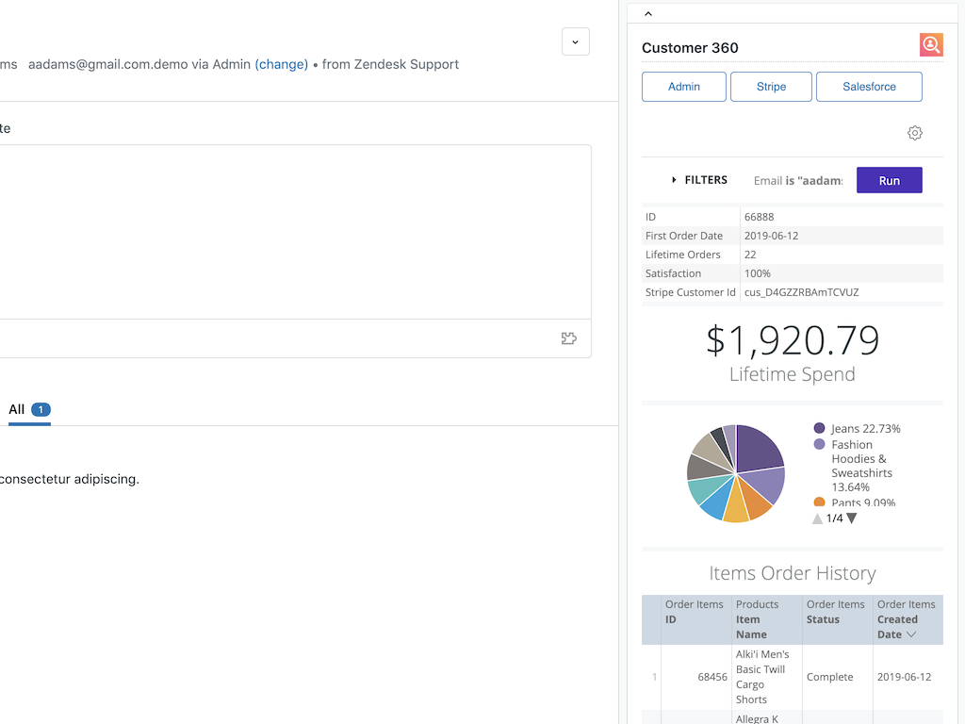Sort by Created Date column chevron

[911, 634]
